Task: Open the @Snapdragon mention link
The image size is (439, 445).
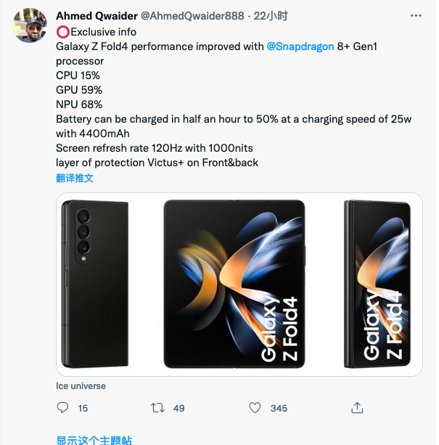Action: (x=300, y=46)
